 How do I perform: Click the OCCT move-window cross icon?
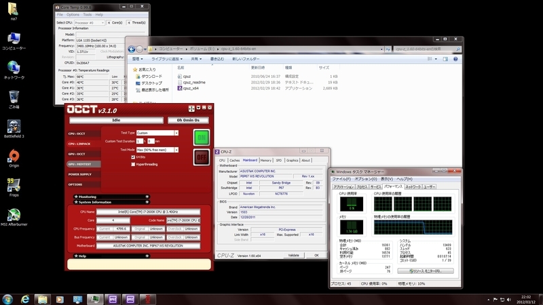191,108
